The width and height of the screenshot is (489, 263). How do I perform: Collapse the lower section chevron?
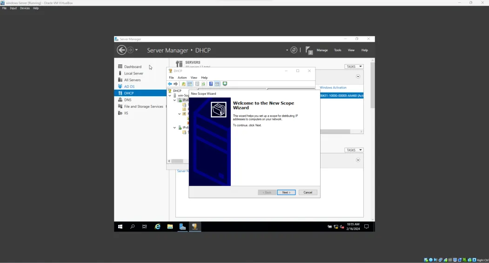point(358,160)
